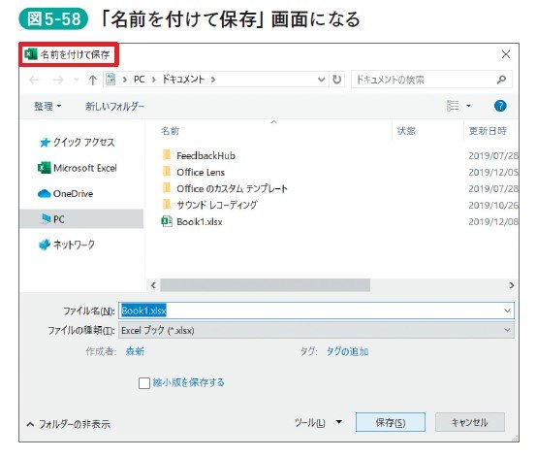This screenshot has width=537, height=458.
Task: Click the view layout icon
Action: 453,106
